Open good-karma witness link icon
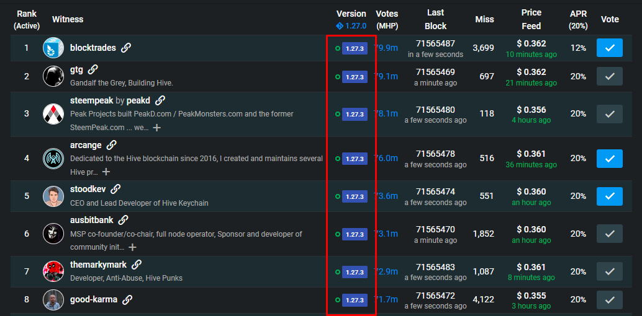The image size is (642, 316). coord(127,300)
